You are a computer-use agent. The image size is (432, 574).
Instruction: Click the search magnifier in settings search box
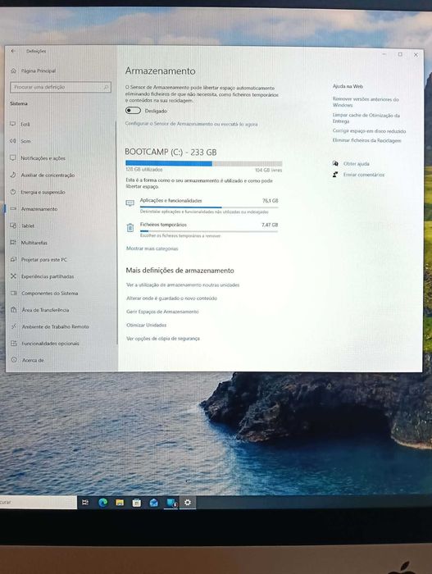106,87
